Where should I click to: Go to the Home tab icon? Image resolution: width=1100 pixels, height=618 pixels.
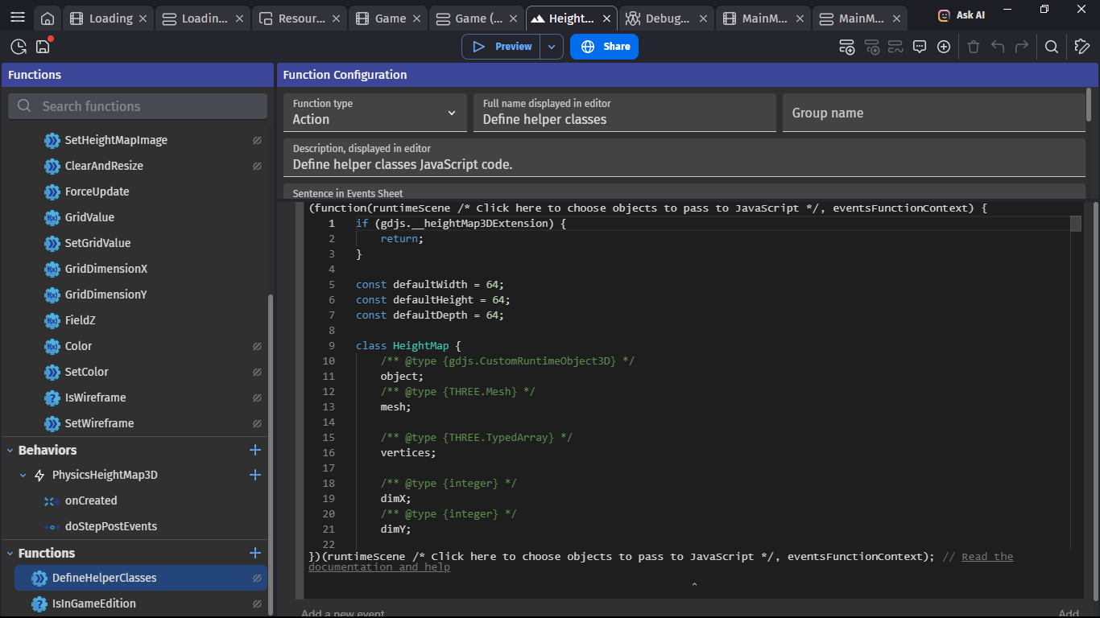coord(48,19)
